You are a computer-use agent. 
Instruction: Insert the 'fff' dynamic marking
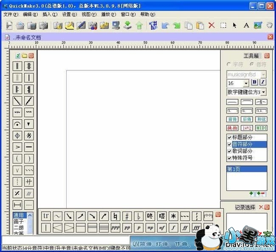click(197, 228)
